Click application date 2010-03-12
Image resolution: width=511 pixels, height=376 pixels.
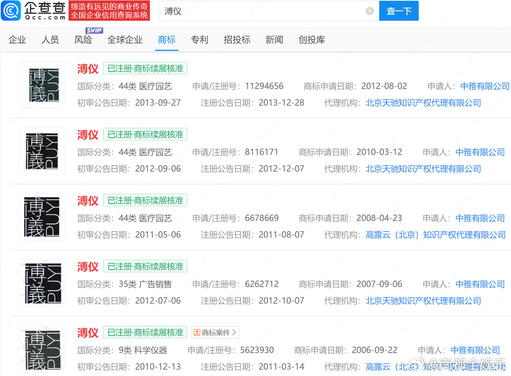[x=379, y=152]
